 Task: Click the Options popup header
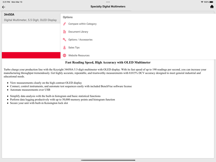click(x=68, y=17)
